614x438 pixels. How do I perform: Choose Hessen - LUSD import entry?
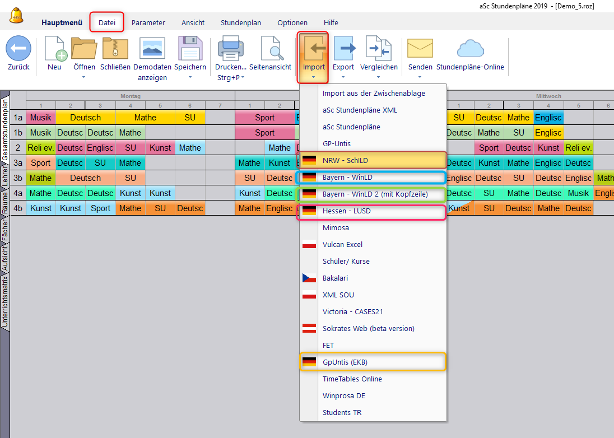click(373, 211)
